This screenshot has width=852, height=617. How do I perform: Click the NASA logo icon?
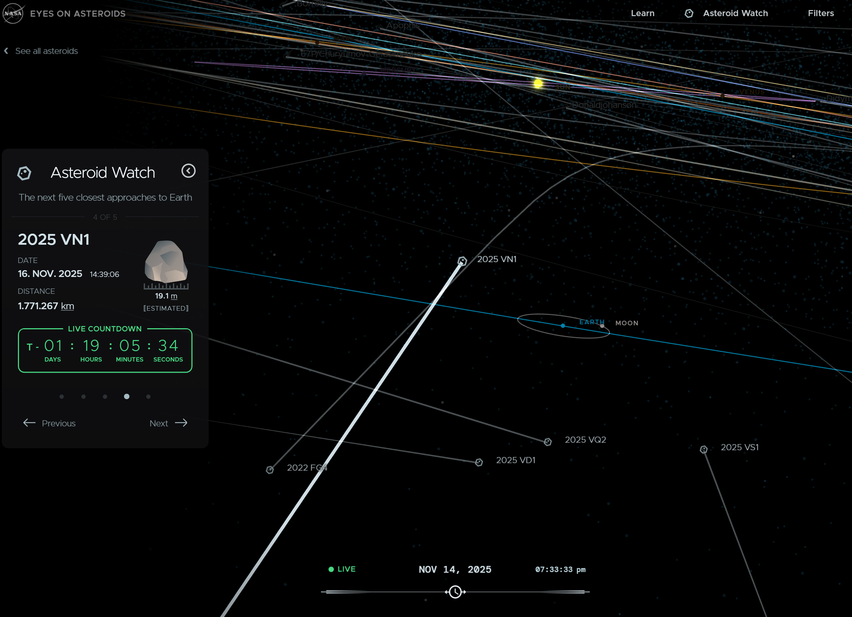(x=13, y=14)
